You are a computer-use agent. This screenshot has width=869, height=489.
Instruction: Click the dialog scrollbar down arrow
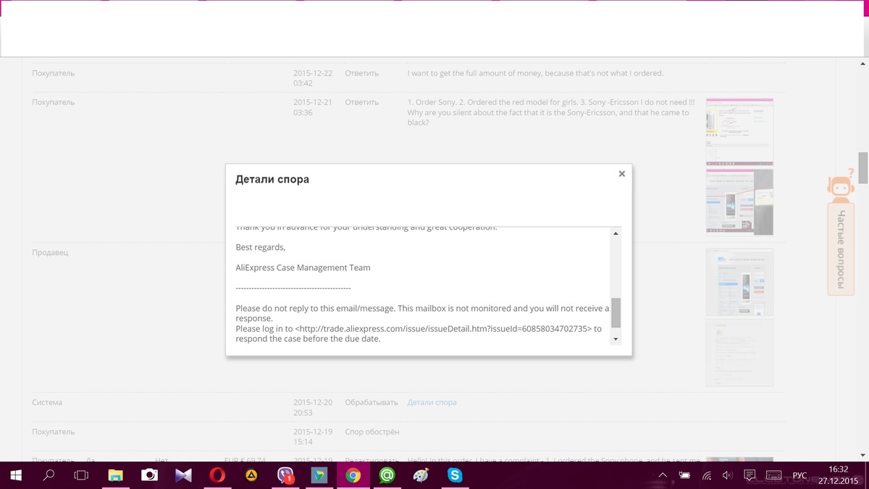(616, 339)
